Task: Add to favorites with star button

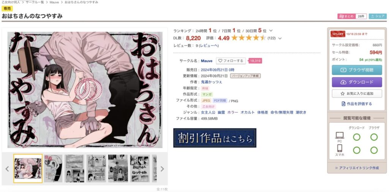Action: coord(357,94)
